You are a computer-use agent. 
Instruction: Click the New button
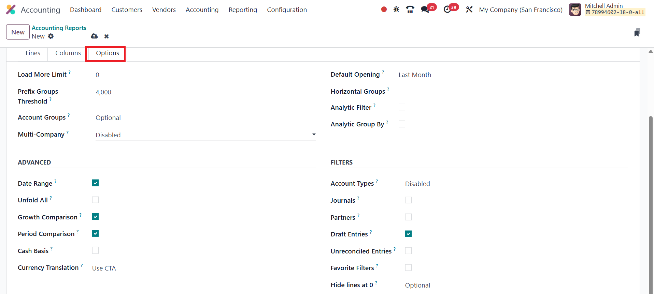pyautogui.click(x=18, y=32)
